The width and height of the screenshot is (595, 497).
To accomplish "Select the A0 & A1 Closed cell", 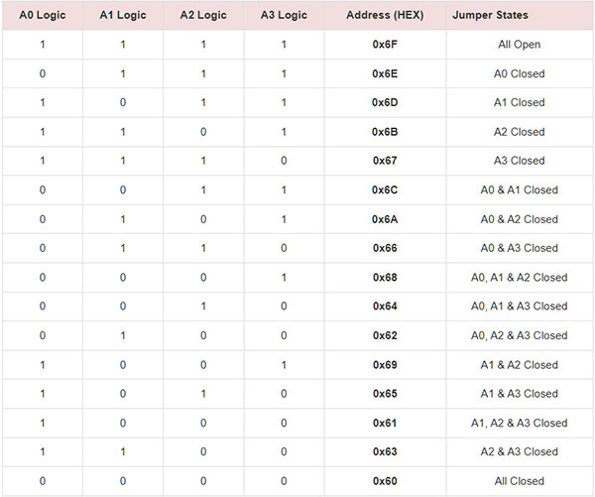I will [x=519, y=189].
